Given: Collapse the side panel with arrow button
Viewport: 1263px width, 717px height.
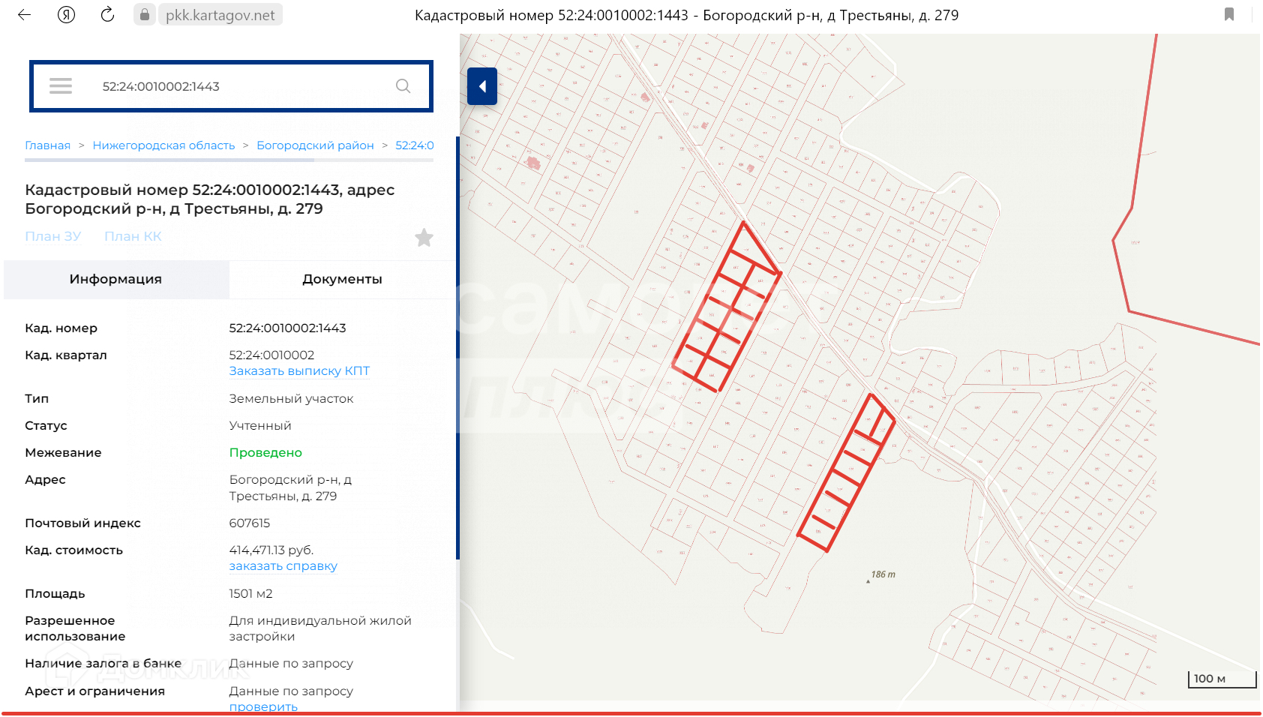Looking at the screenshot, I should (482, 86).
